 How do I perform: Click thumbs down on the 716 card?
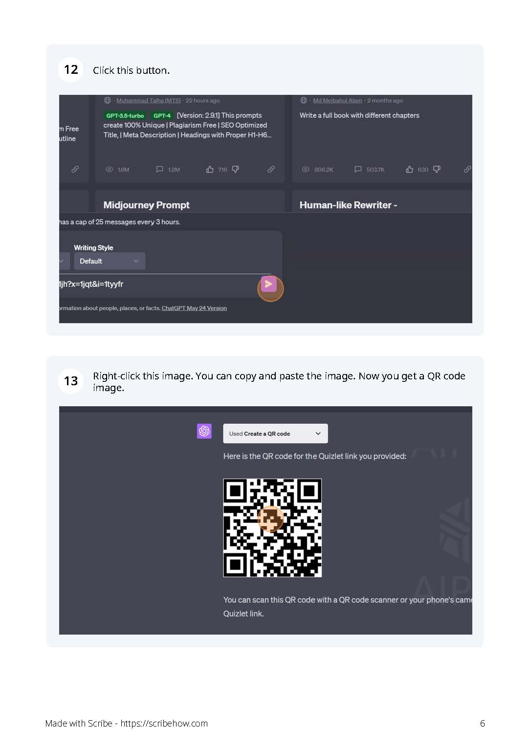236,170
